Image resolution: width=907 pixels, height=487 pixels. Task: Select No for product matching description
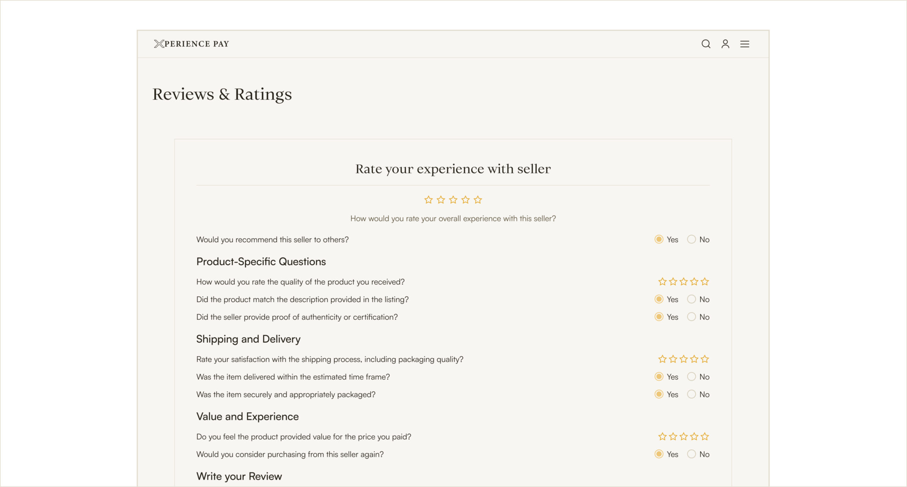coord(691,300)
